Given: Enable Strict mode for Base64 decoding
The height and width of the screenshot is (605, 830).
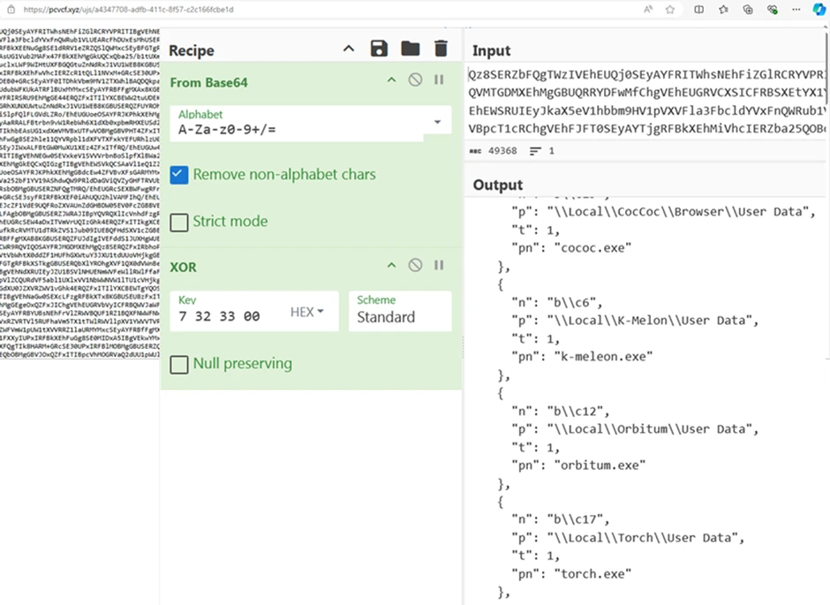Looking at the screenshot, I should coord(179,222).
